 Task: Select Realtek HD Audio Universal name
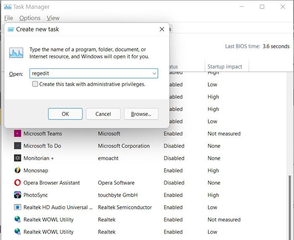[58, 207]
